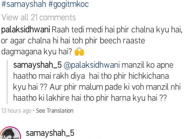Select the 'haatho ki lakhire hai' reply line
This screenshot has width=185, height=139.
(90, 98)
